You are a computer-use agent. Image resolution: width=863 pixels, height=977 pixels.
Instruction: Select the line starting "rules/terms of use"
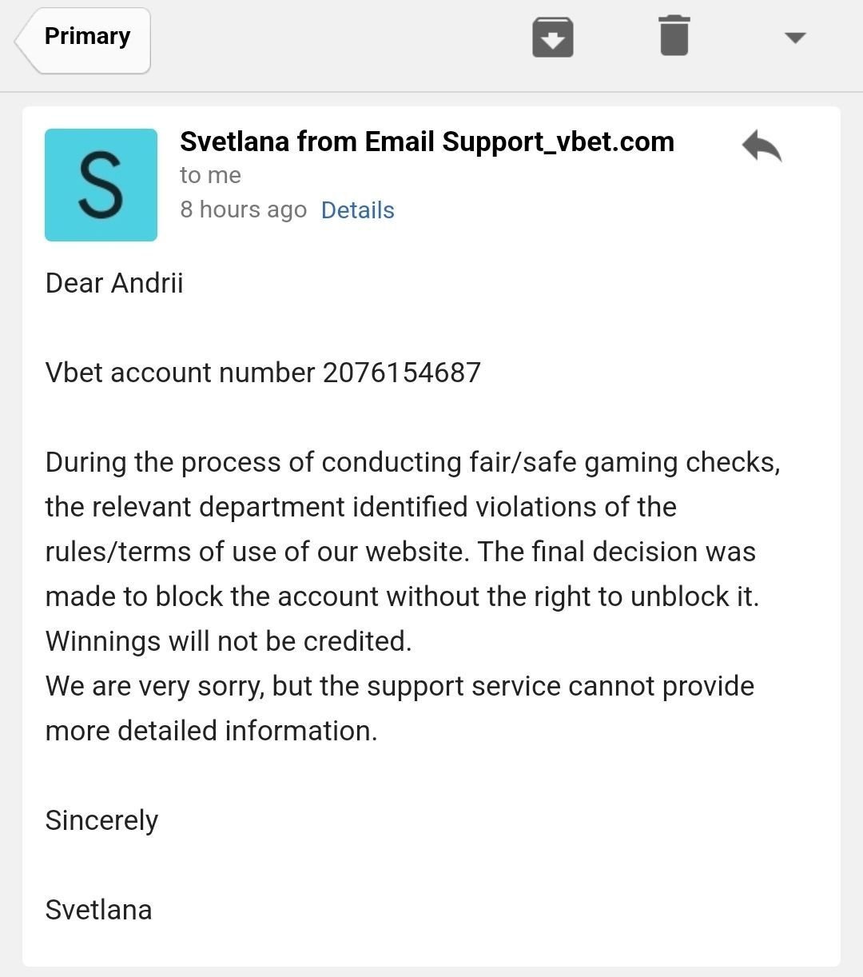point(400,552)
